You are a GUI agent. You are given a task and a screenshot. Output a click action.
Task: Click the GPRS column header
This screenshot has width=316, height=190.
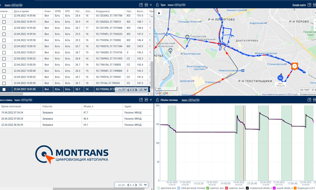pyautogui.click(x=58, y=11)
